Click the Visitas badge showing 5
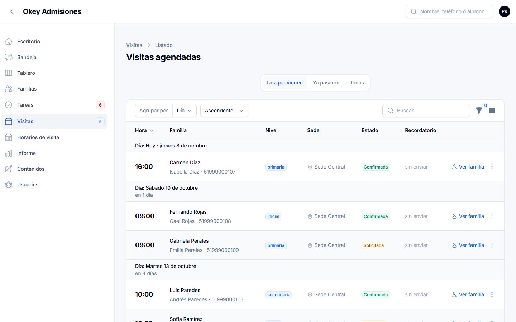Screen dimensions: 516x322 click(x=100, y=121)
